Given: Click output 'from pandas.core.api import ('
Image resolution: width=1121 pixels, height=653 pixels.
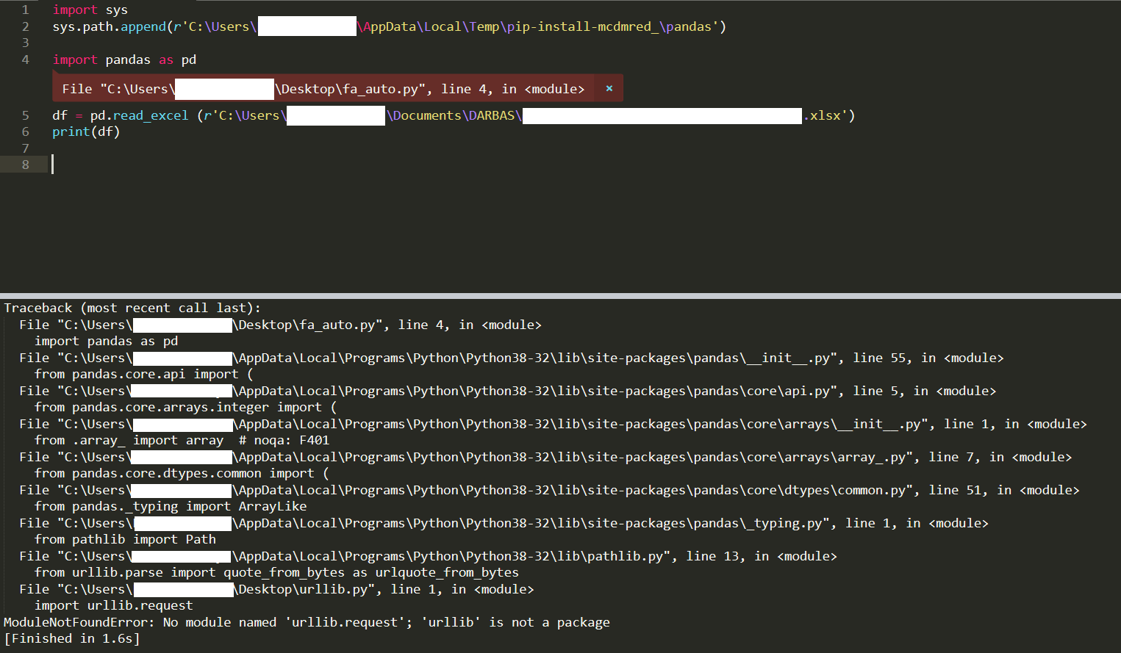Looking at the screenshot, I should point(144,374).
